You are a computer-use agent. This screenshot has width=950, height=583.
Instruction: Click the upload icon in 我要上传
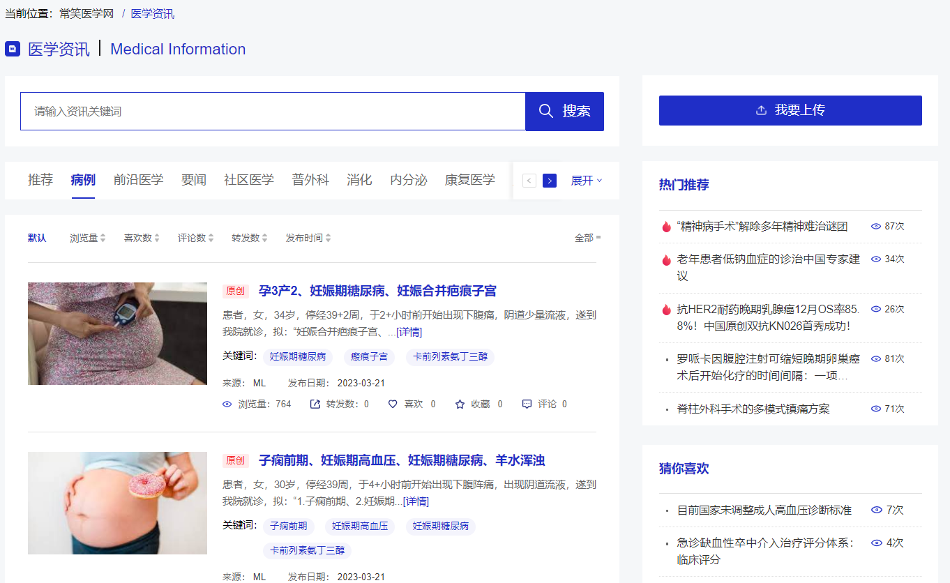pos(762,110)
